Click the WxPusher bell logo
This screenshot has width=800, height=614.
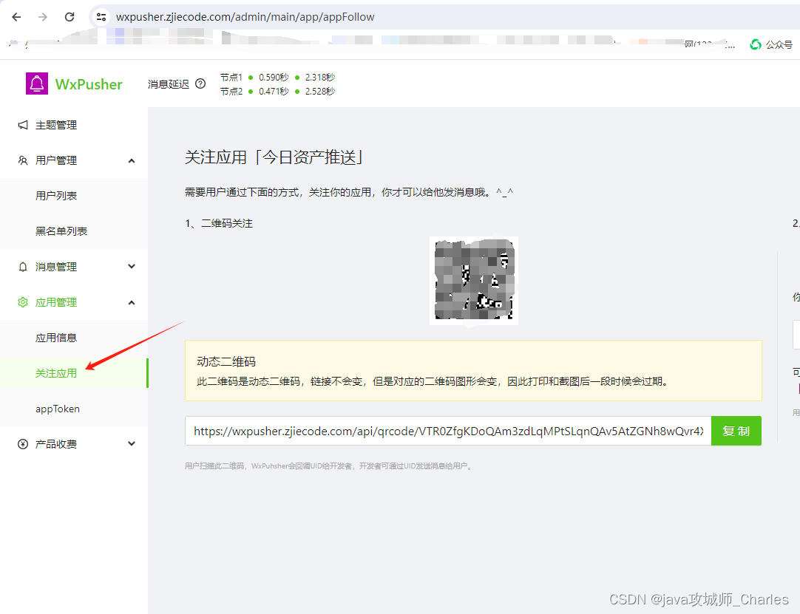click(37, 83)
